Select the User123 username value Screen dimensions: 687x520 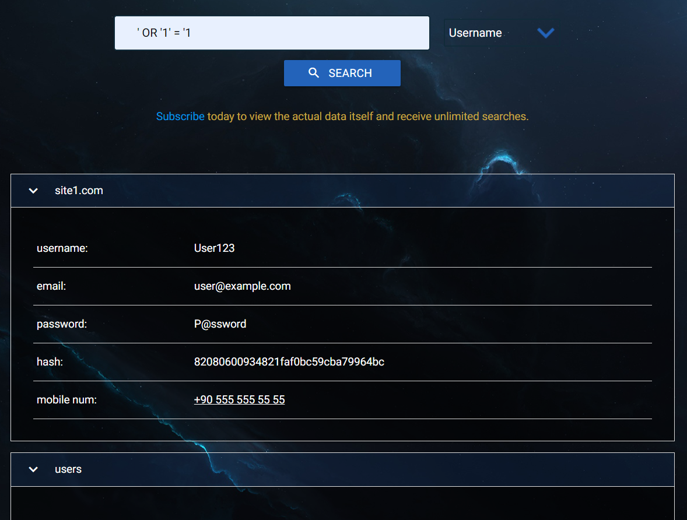(214, 248)
